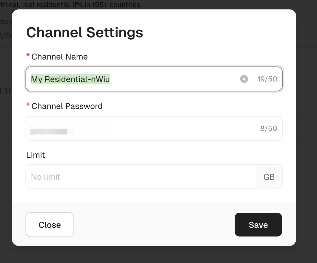Image resolution: width=317 pixels, height=263 pixels.
Task: Click the Channel Settings dialog title
Action: [x=85, y=33]
